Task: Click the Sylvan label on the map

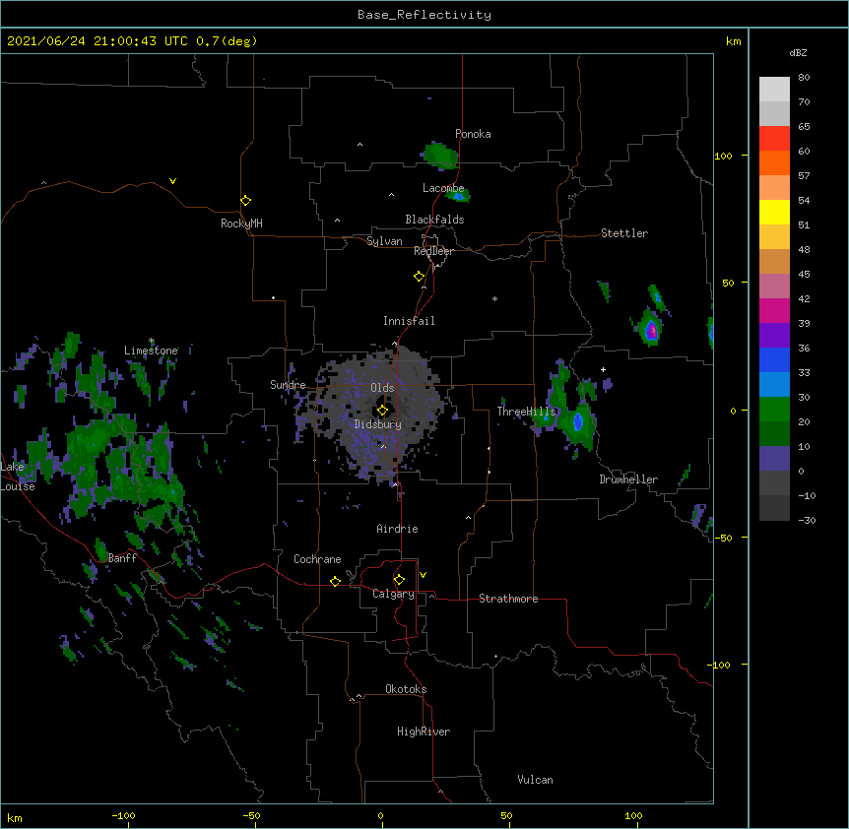Action: 384,241
